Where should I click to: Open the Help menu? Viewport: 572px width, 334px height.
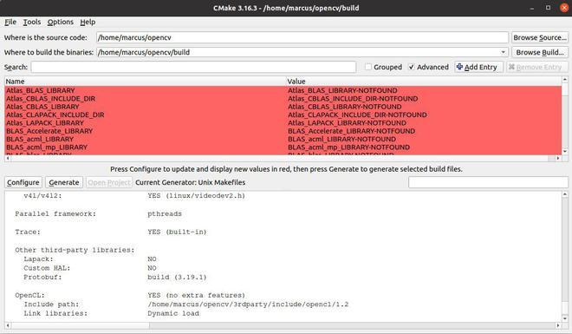click(88, 22)
